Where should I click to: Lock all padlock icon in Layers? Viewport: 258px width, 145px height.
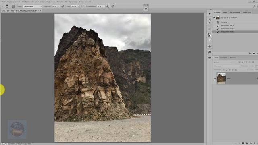(x=236, y=70)
